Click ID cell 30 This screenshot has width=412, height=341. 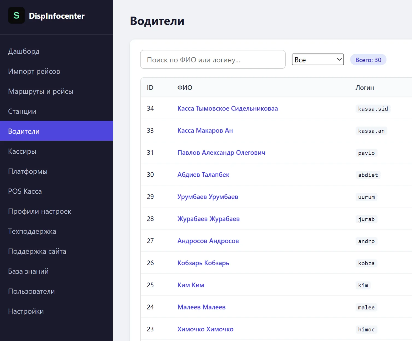tap(150, 175)
